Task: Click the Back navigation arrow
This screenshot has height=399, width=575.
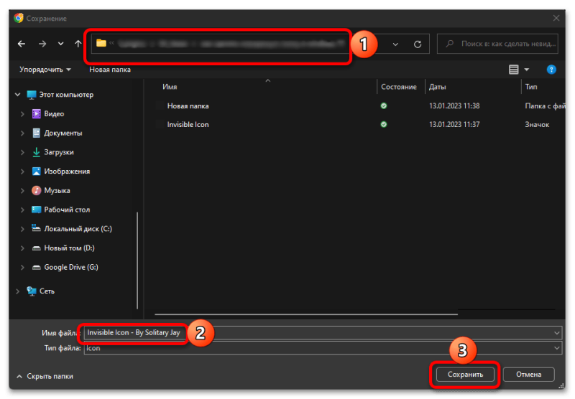Action: [x=22, y=44]
